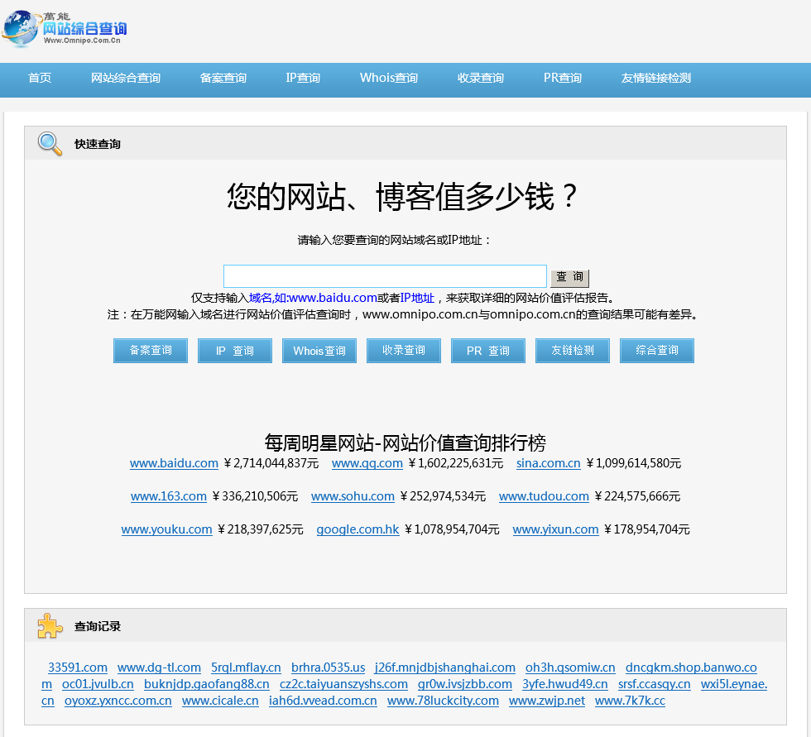Open the www.163.com ranking link

tap(169, 496)
